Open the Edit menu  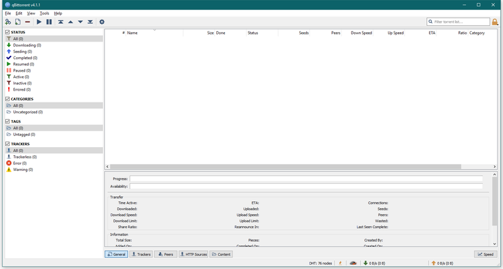(x=19, y=13)
